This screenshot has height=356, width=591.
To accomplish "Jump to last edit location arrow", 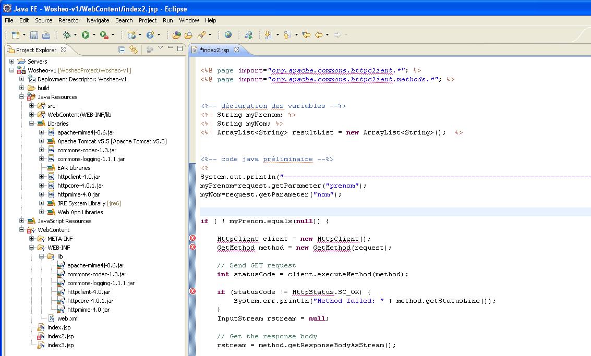I will click(306, 35).
